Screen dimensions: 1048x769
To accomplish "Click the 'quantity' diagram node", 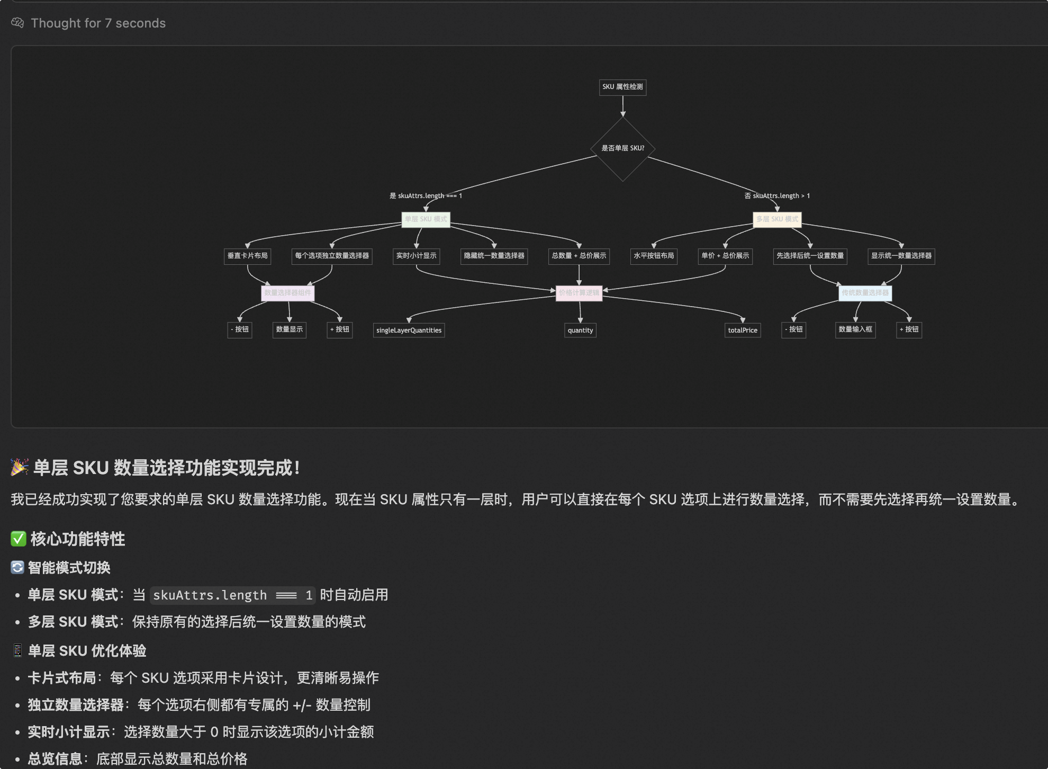I will 580,330.
